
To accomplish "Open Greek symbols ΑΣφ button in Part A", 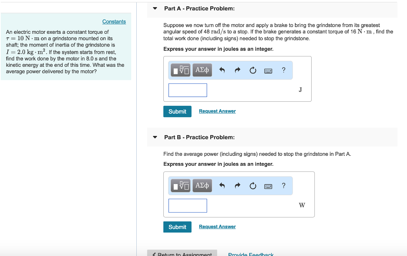I will click(202, 70).
